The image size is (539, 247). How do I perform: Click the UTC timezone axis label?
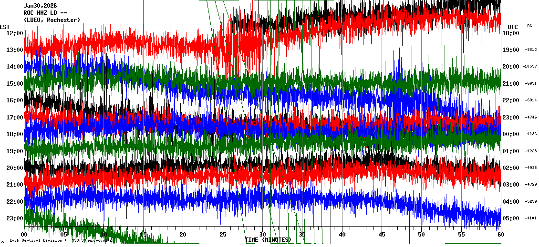[x=513, y=27]
